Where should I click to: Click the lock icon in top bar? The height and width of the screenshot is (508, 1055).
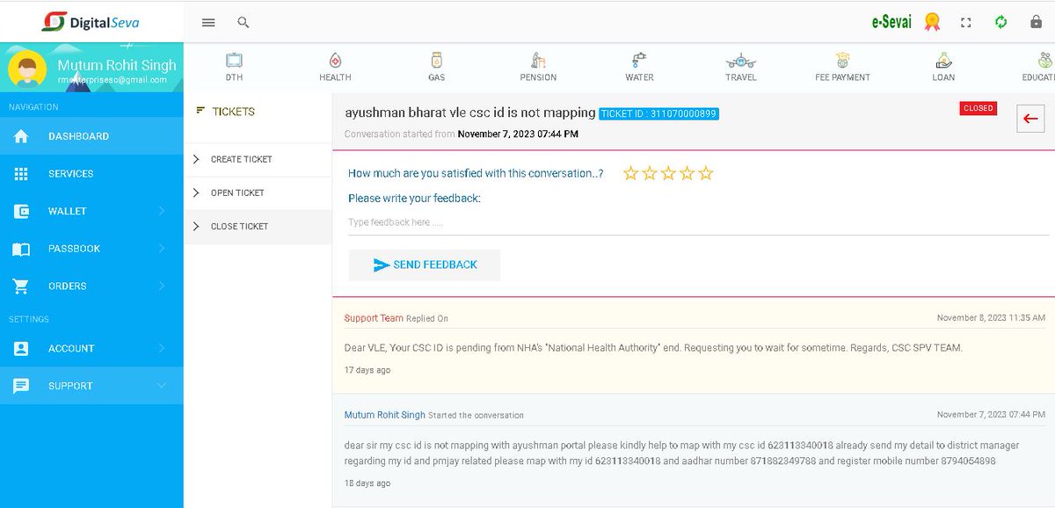point(1036,22)
